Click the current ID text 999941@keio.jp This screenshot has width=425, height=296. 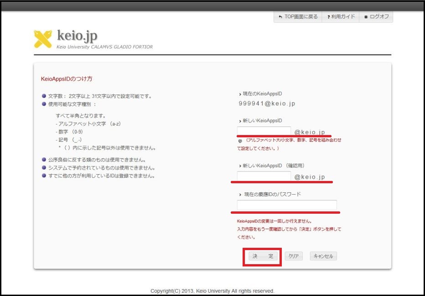click(x=267, y=104)
